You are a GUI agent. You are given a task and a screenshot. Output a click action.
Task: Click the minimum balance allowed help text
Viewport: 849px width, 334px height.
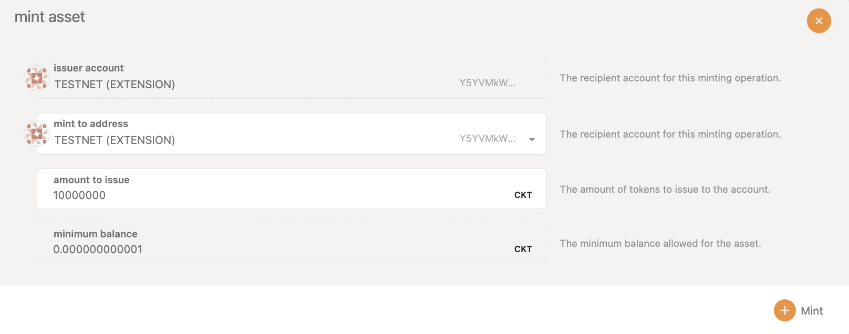(x=660, y=244)
